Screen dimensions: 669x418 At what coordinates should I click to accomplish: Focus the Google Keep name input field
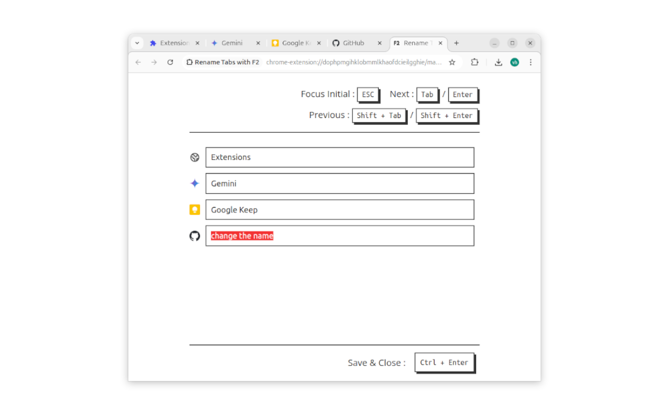click(x=340, y=210)
